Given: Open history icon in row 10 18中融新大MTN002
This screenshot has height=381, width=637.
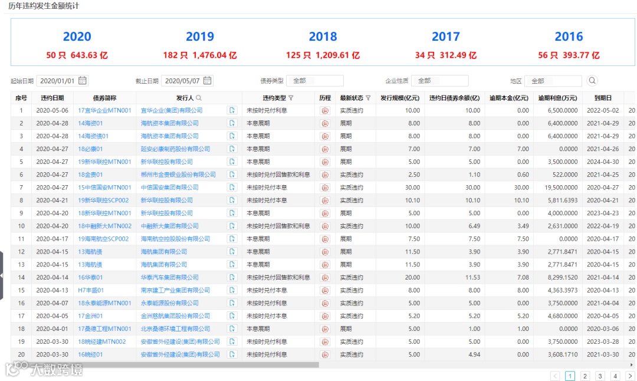Looking at the screenshot, I should 325,226.
